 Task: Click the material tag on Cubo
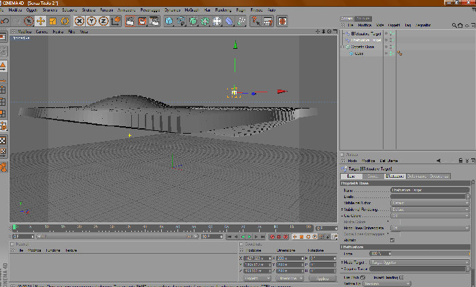point(400,54)
